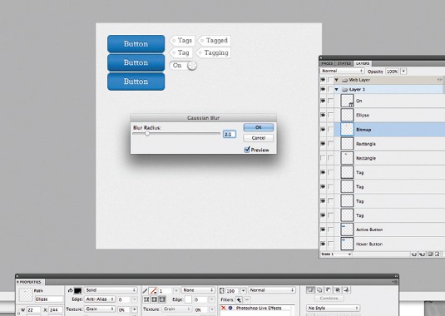Open the No Style dropdown
This screenshot has width=445, height=316.
334,308
